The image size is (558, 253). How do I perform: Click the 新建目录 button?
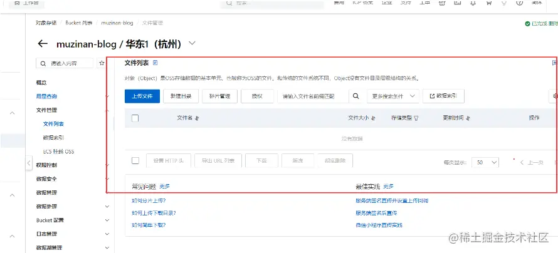(181, 96)
